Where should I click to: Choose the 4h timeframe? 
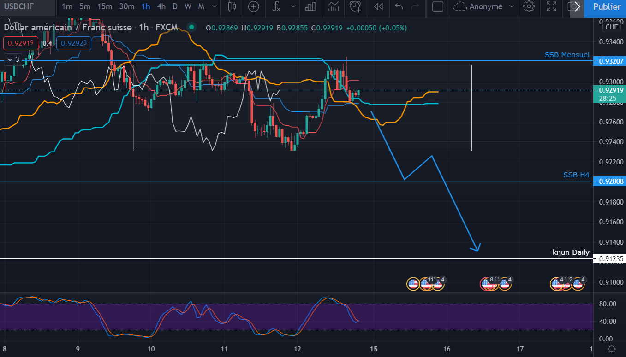(161, 7)
